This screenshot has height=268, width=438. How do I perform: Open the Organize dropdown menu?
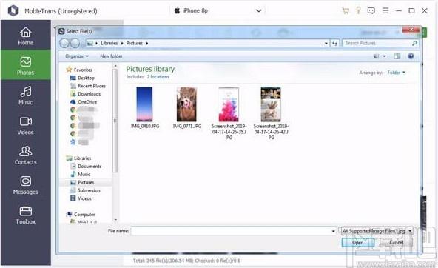tap(76, 56)
